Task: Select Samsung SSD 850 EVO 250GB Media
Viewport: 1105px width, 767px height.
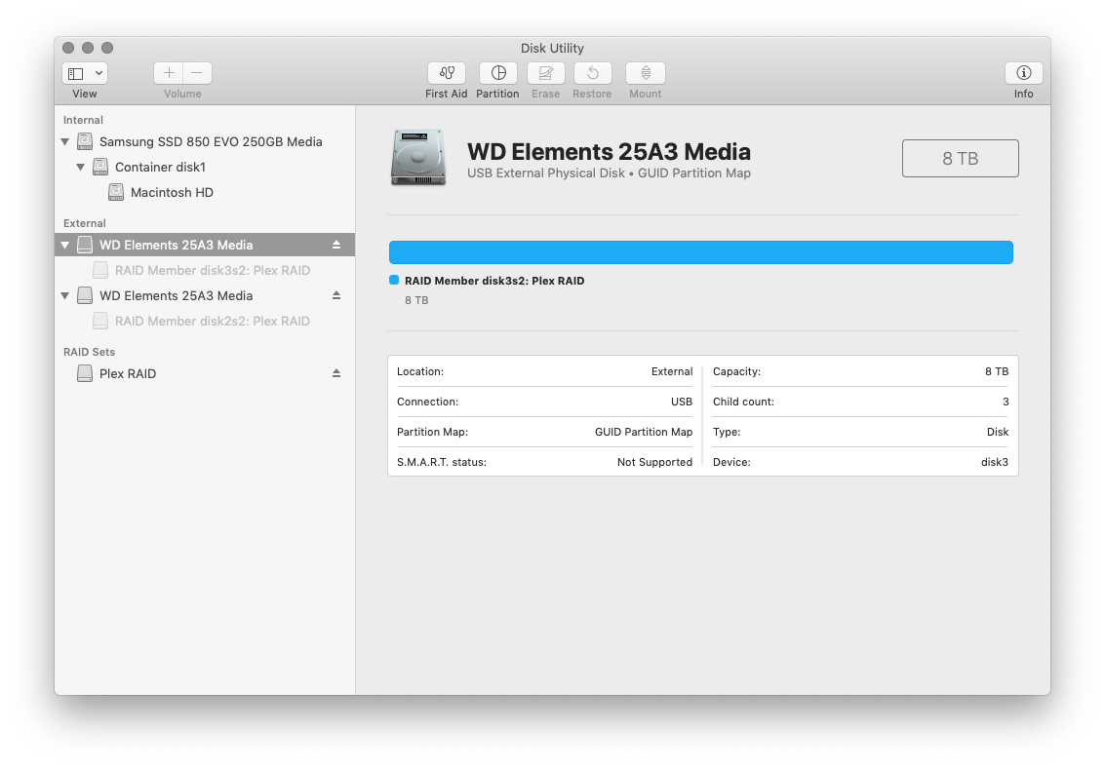Action: [211, 142]
